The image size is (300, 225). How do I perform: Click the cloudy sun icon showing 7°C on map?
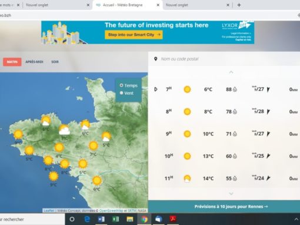click(x=64, y=130)
